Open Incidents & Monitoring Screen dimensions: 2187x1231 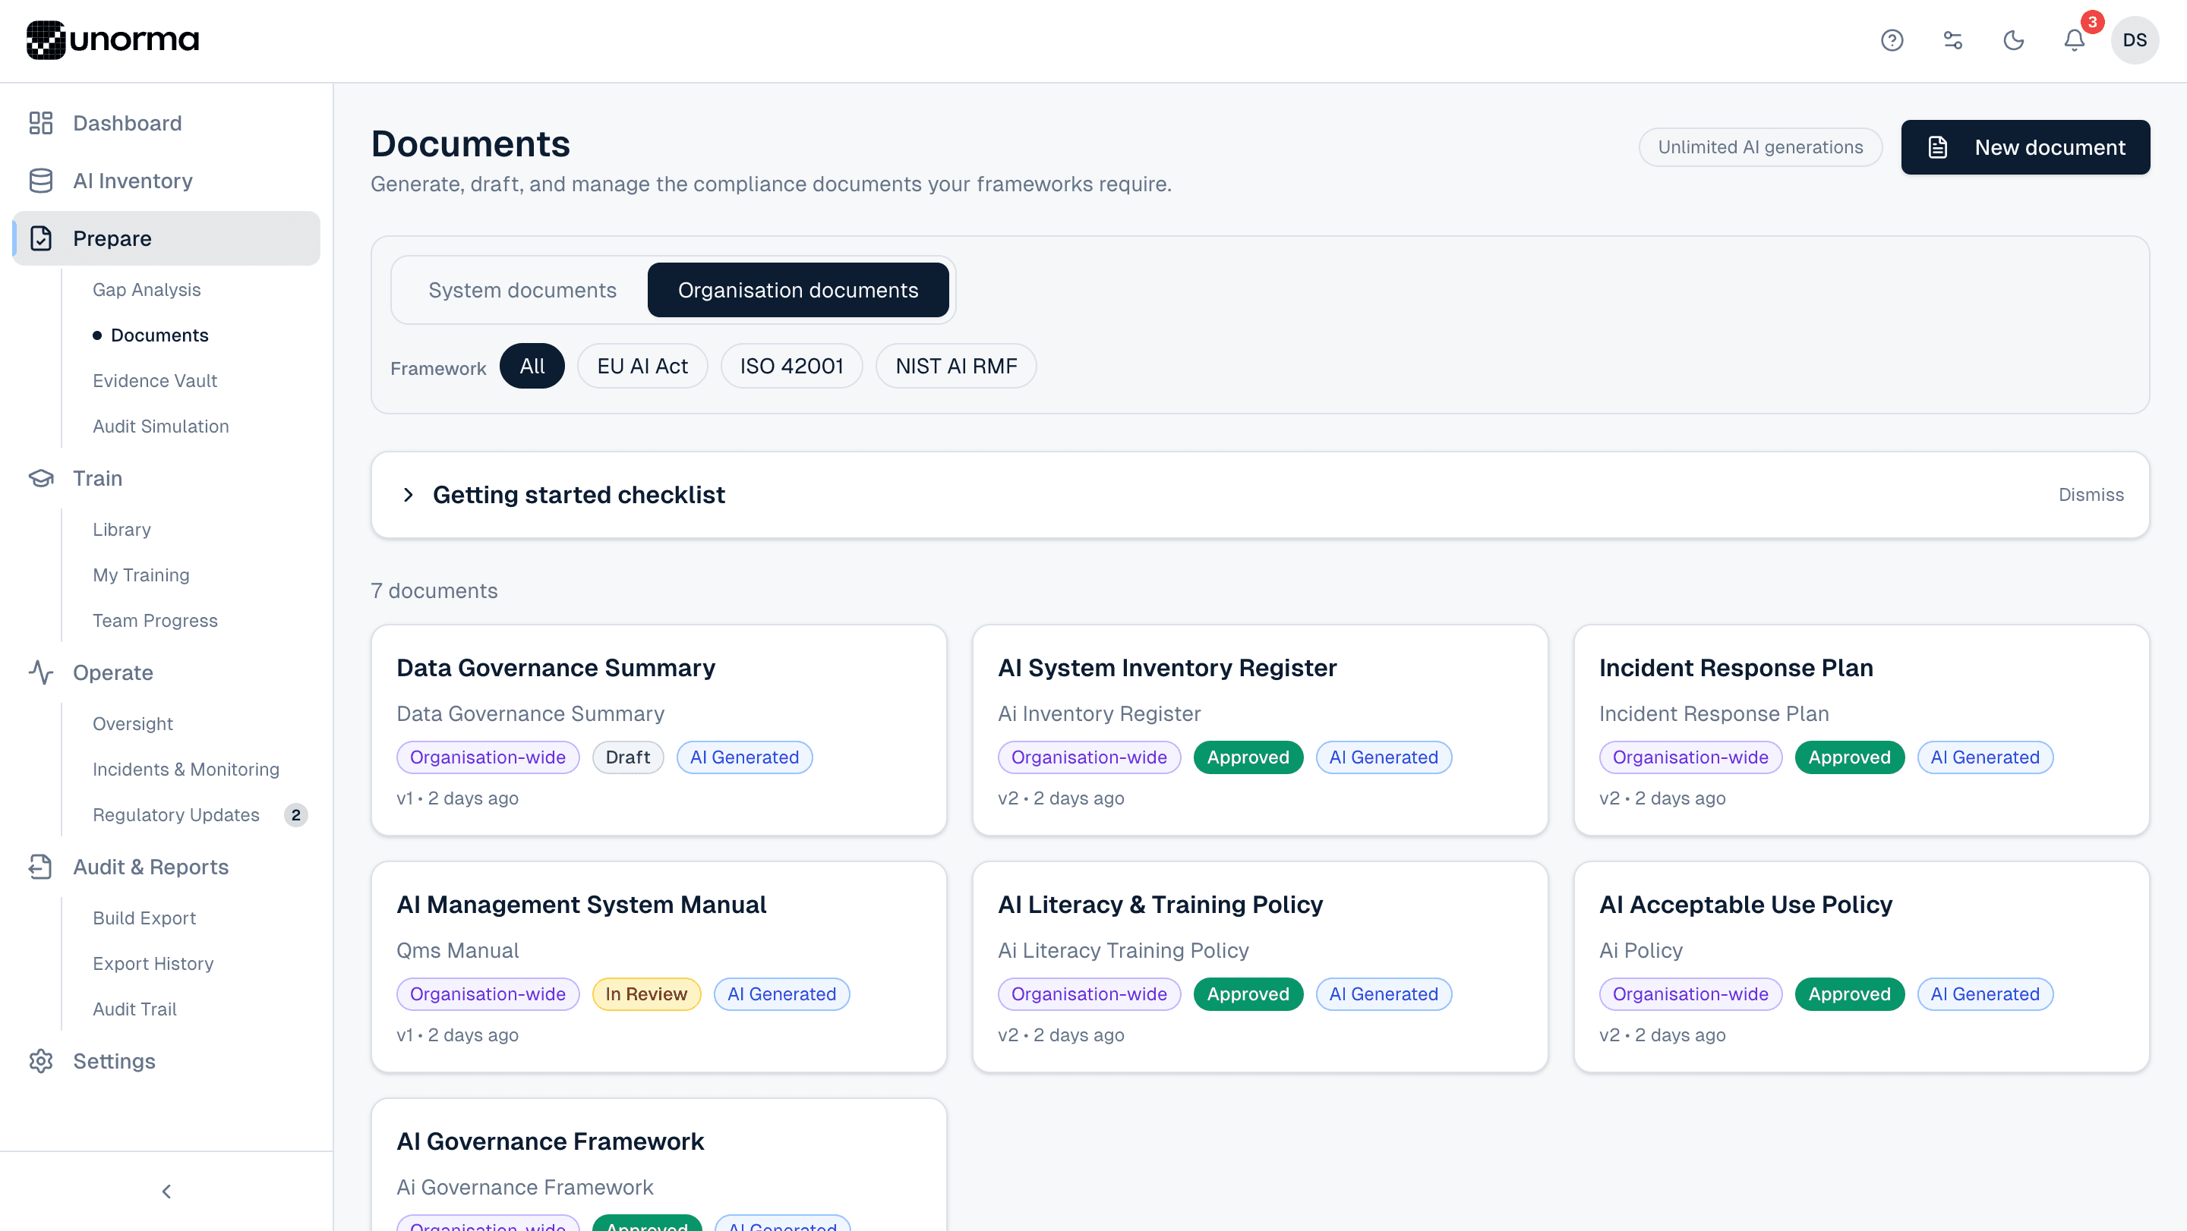pos(185,770)
